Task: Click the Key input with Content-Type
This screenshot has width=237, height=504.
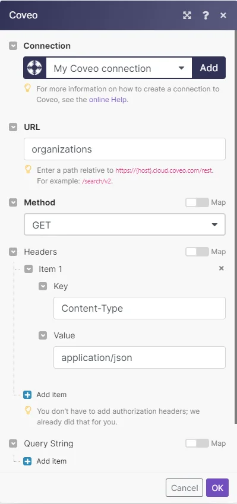Action: (140, 308)
